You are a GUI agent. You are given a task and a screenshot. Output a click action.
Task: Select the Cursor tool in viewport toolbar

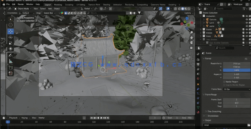11,25
